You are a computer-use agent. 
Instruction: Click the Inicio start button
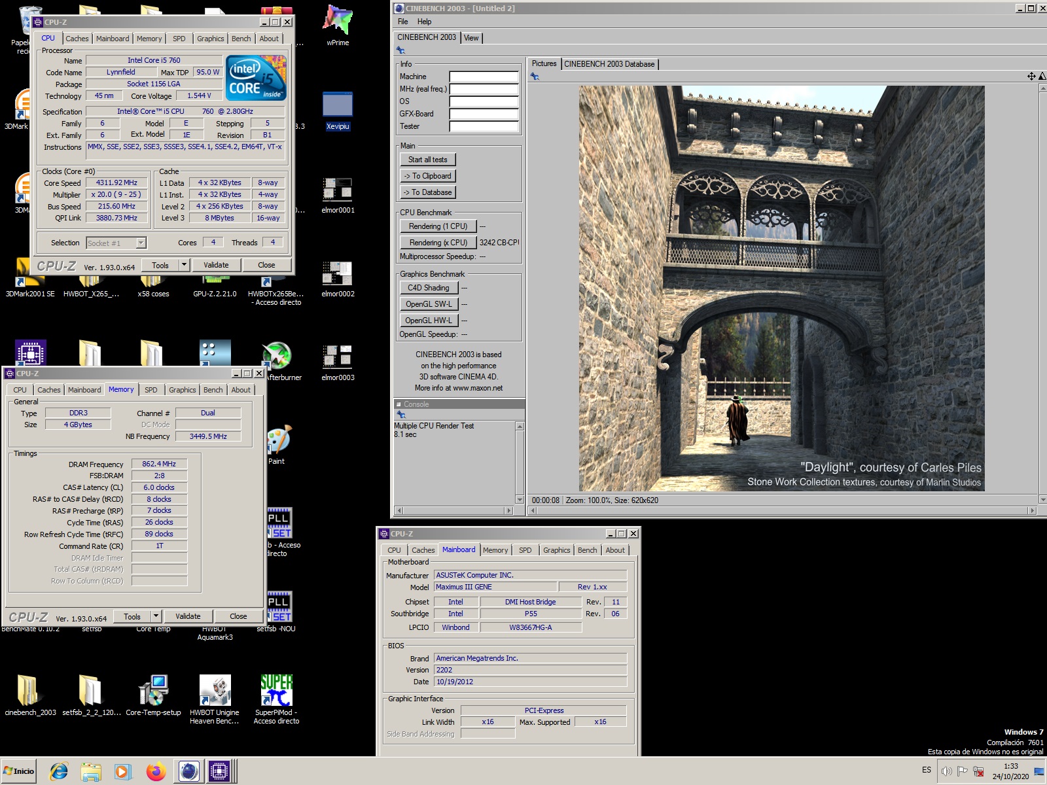18,771
